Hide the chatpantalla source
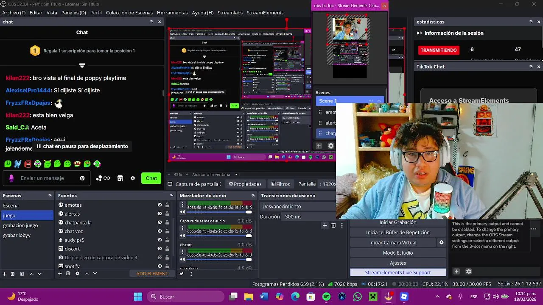The image size is (543, 305). 160,222
